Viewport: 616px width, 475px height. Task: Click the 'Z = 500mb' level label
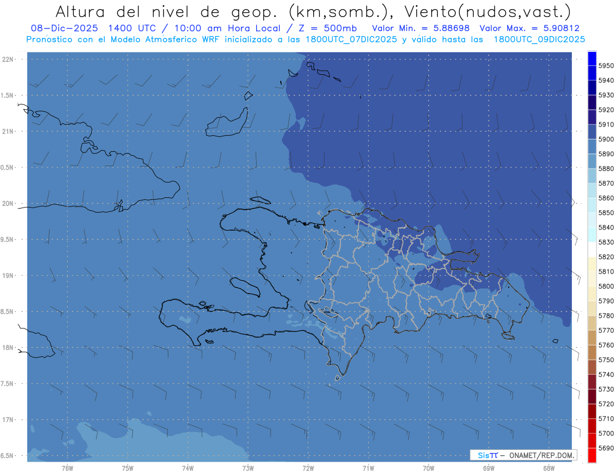pyautogui.click(x=328, y=28)
